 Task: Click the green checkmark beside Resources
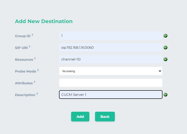(166, 59)
